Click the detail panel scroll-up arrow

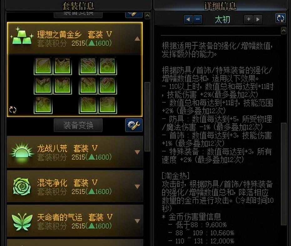(x=283, y=30)
